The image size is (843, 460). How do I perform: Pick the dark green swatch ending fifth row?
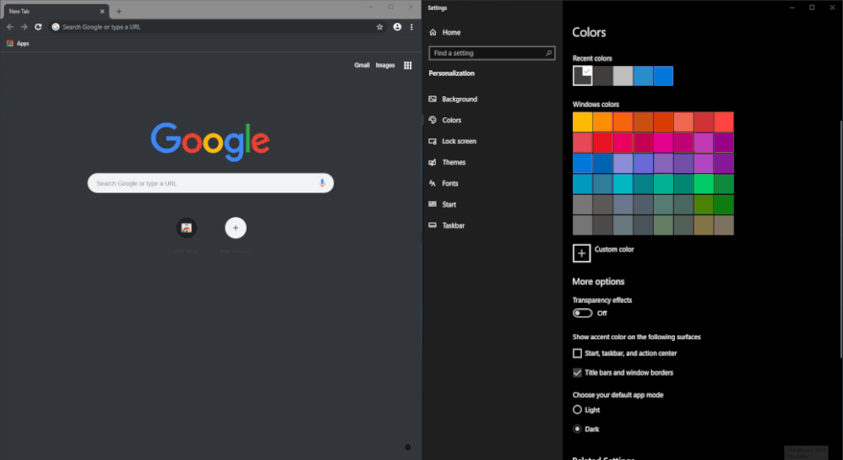coord(724,205)
